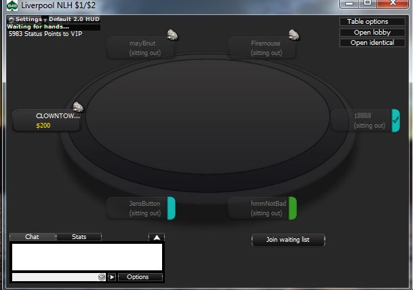This screenshot has width=413, height=290.
Task: Click the green color tag on hmmNotBad
Action: coord(293,209)
